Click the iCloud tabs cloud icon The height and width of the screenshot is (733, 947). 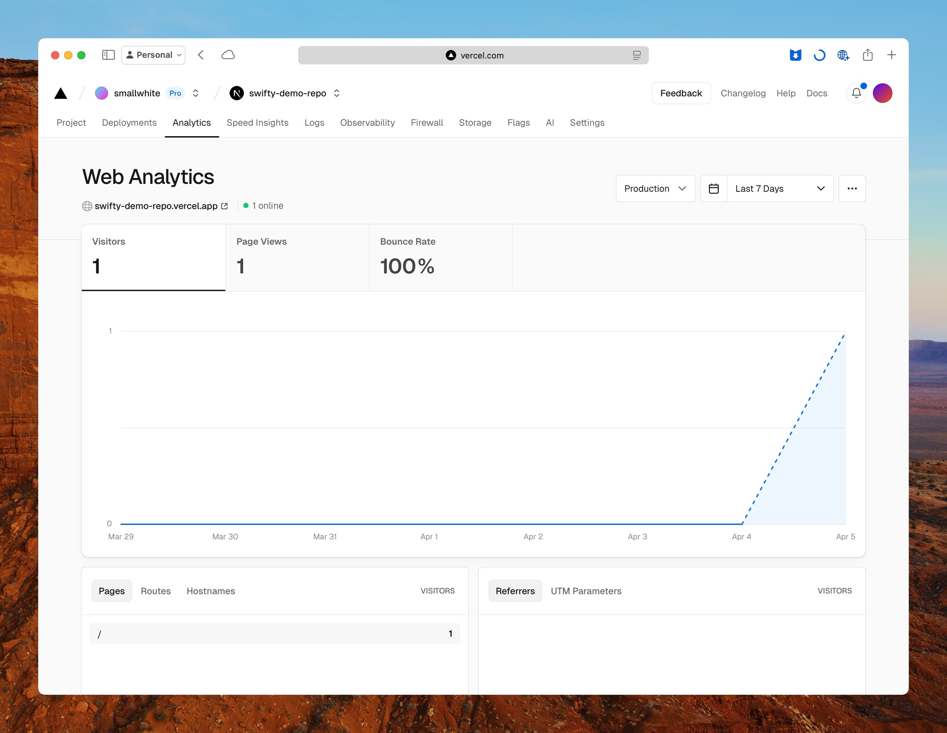click(228, 55)
